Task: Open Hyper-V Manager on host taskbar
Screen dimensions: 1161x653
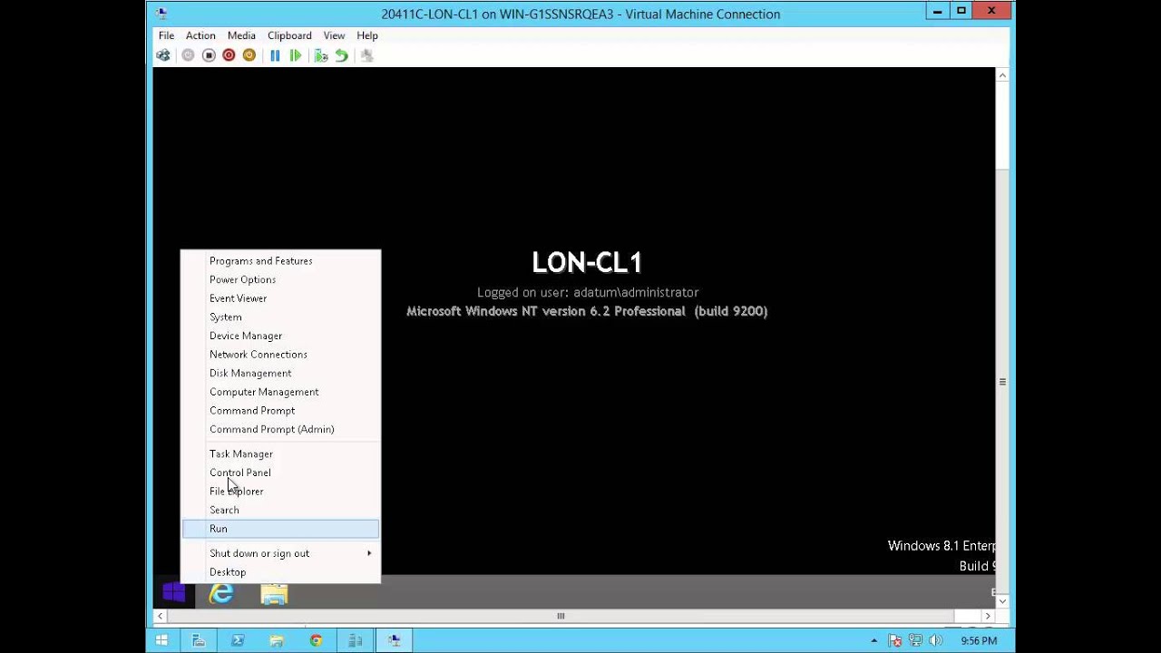Action: (x=356, y=640)
